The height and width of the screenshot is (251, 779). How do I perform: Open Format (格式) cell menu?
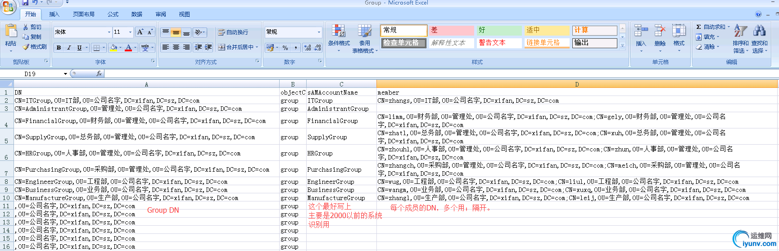point(679,38)
